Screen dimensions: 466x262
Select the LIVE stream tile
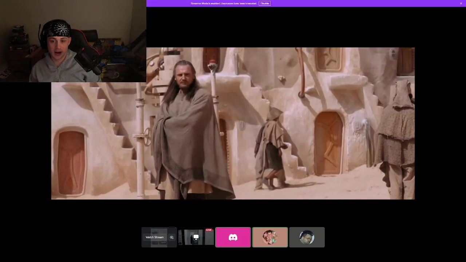click(196, 237)
